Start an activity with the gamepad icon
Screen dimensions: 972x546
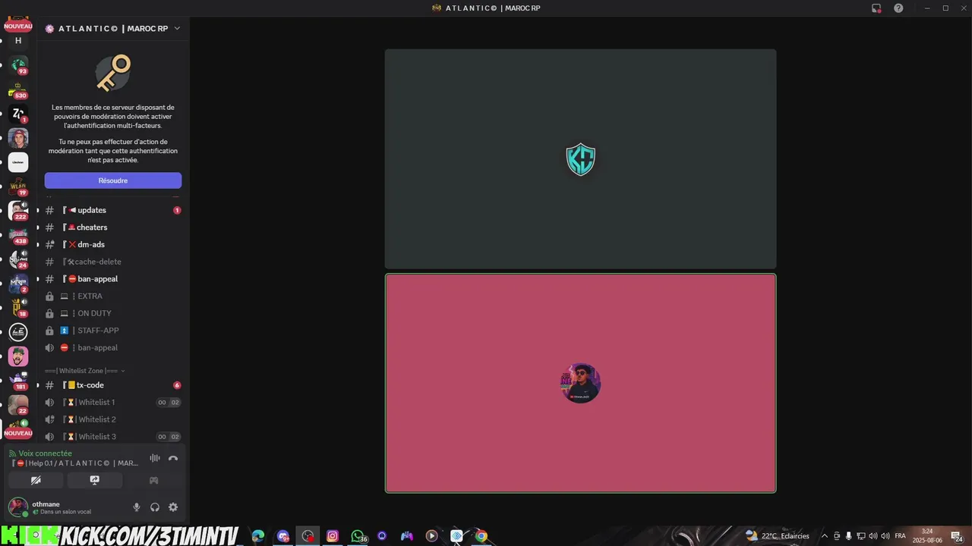(x=153, y=480)
